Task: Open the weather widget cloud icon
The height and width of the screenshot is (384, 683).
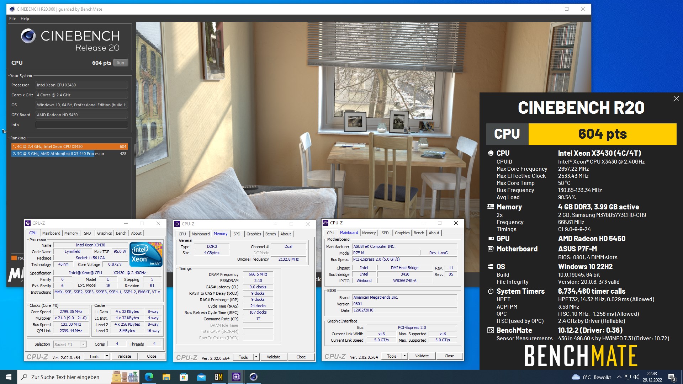Action: [576, 377]
